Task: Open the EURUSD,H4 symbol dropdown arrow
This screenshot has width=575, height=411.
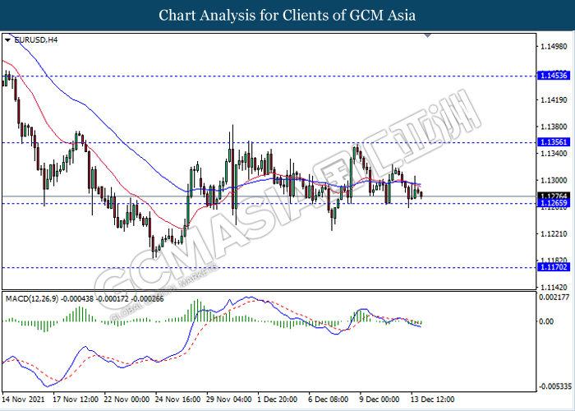Action: tap(7, 40)
